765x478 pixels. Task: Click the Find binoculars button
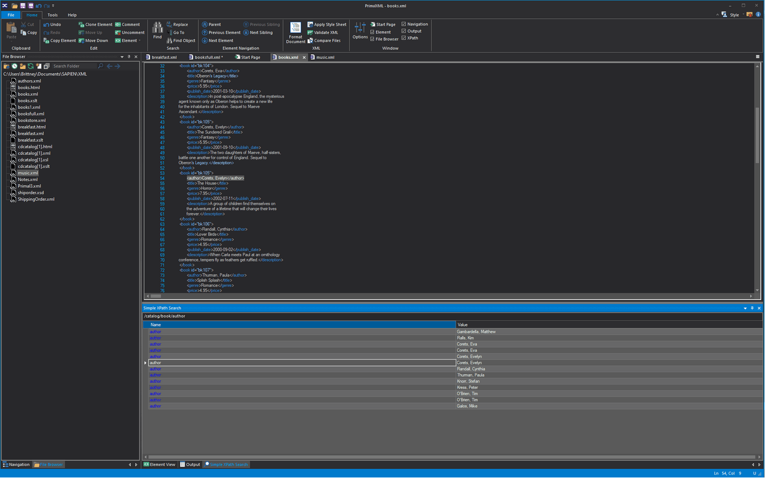click(157, 31)
